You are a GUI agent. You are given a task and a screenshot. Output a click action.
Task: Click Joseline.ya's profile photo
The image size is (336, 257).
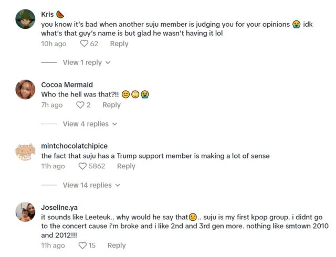[x=25, y=212]
